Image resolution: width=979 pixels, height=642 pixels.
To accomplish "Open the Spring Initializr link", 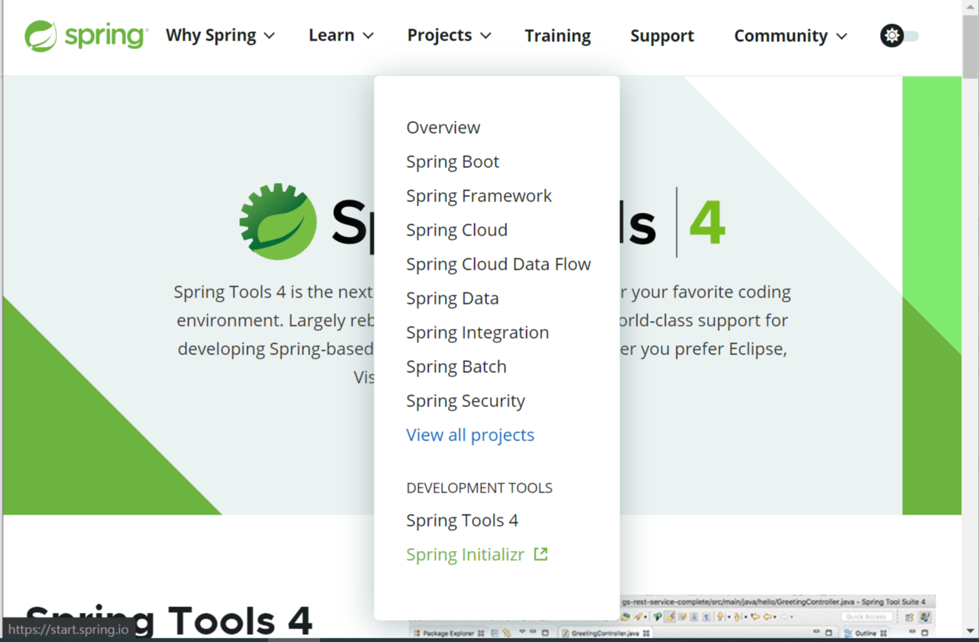I will click(x=465, y=554).
